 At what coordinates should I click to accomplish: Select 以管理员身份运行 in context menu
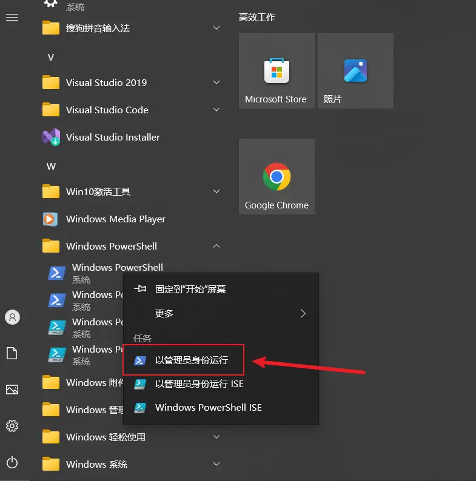pyautogui.click(x=191, y=360)
